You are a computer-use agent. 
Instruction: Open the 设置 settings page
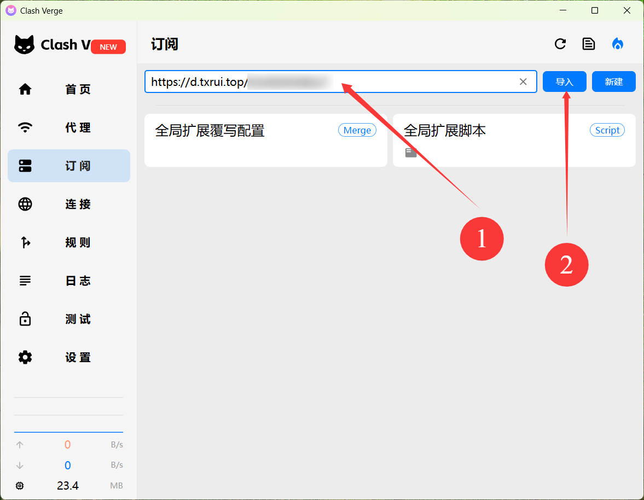tap(69, 357)
